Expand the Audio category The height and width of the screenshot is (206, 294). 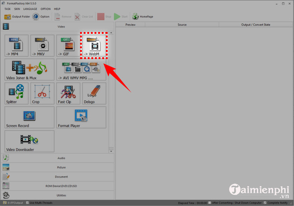tap(58, 158)
